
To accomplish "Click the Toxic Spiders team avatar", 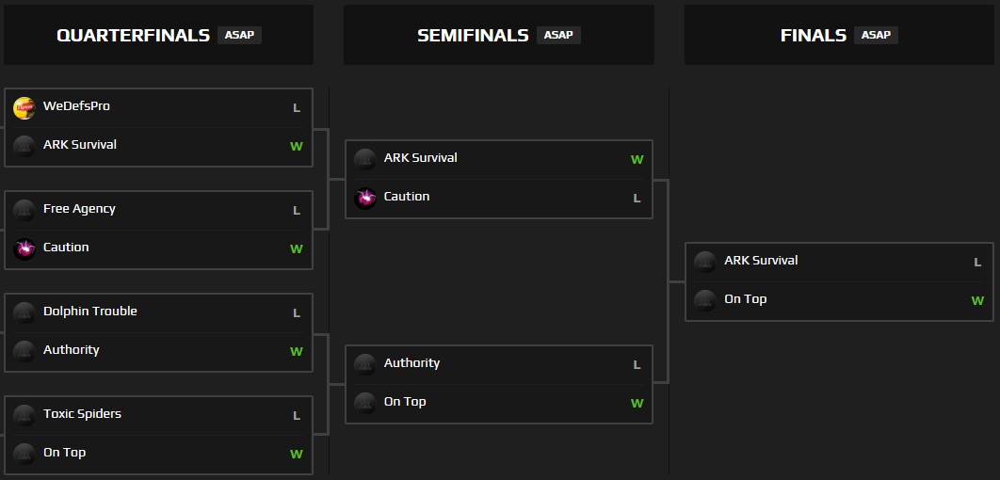I will (24, 416).
